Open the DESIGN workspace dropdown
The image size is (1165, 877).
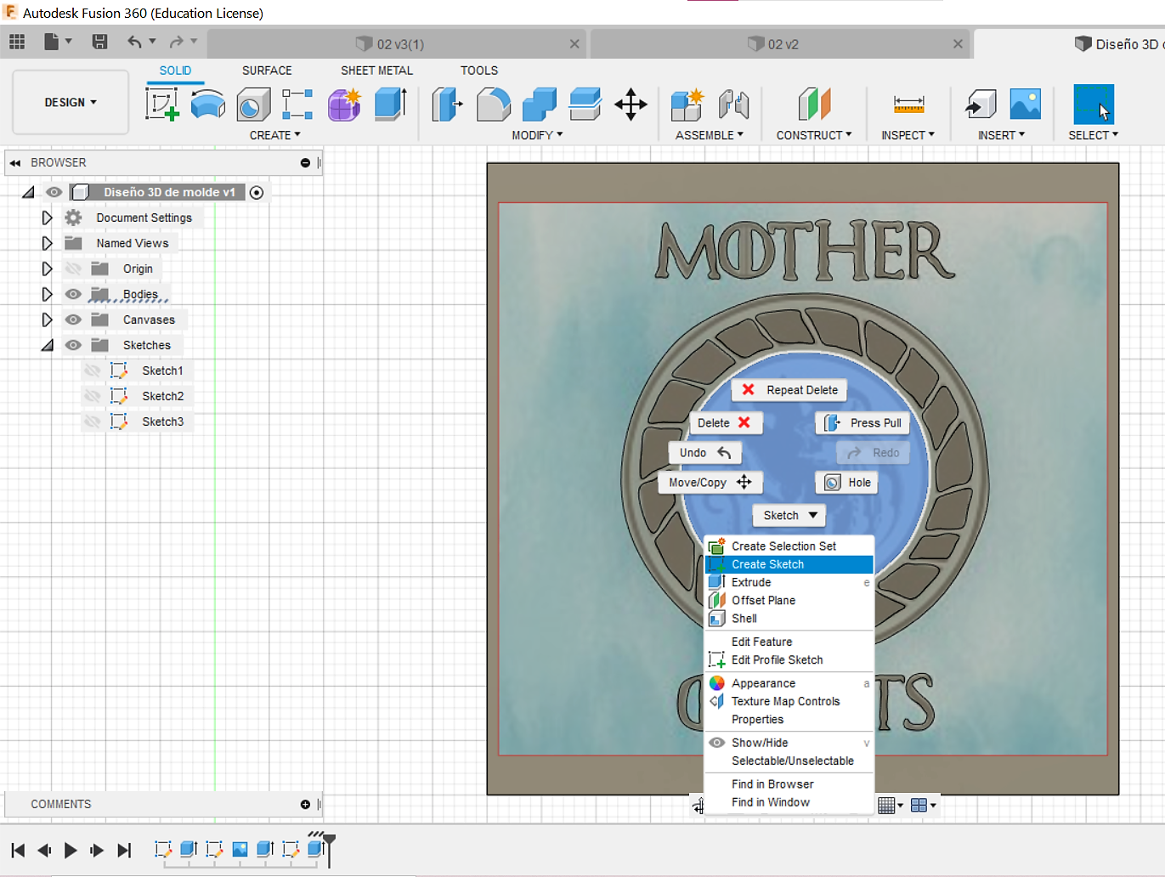coord(71,102)
